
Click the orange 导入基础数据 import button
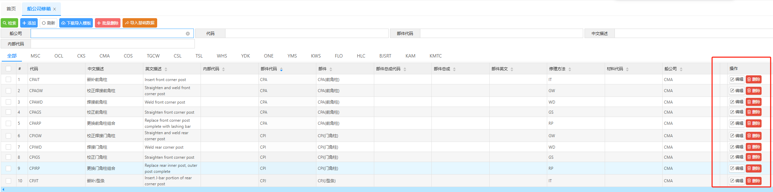click(x=140, y=23)
